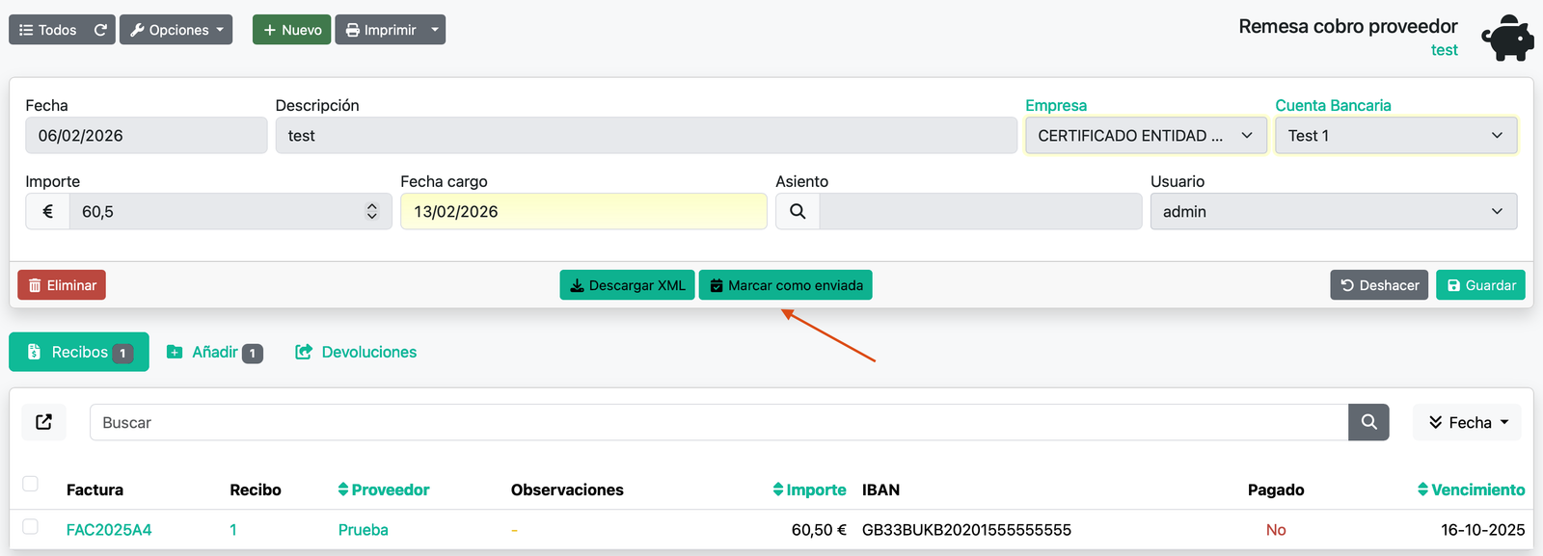Screen dimensions: 1543x556
Task: Click the piggy bank icon
Action: [x=1507, y=39]
